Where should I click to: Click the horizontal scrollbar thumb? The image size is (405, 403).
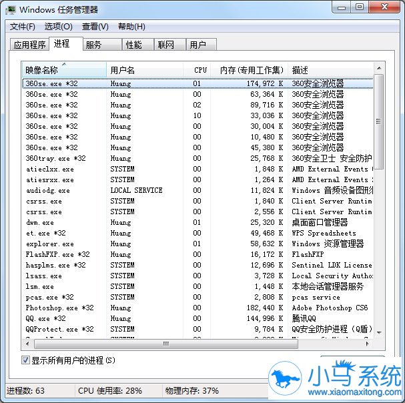166,344
